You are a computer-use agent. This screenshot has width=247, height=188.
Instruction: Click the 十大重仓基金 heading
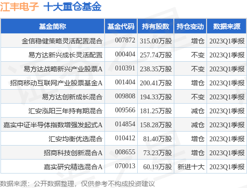pos(72,7)
